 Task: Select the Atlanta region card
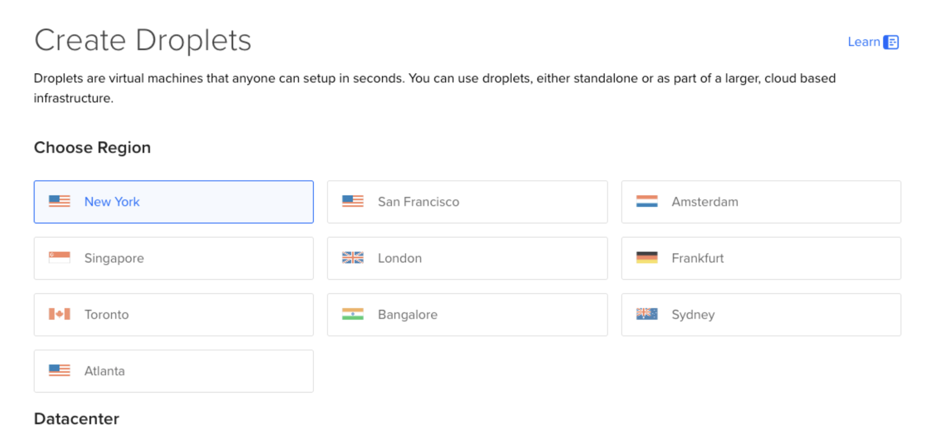click(x=173, y=371)
